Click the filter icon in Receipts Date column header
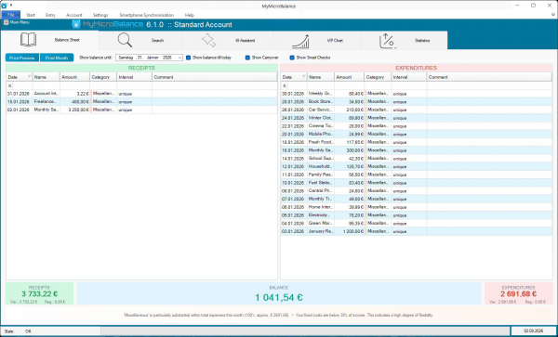This screenshot has width=558, height=337. [x=29, y=77]
